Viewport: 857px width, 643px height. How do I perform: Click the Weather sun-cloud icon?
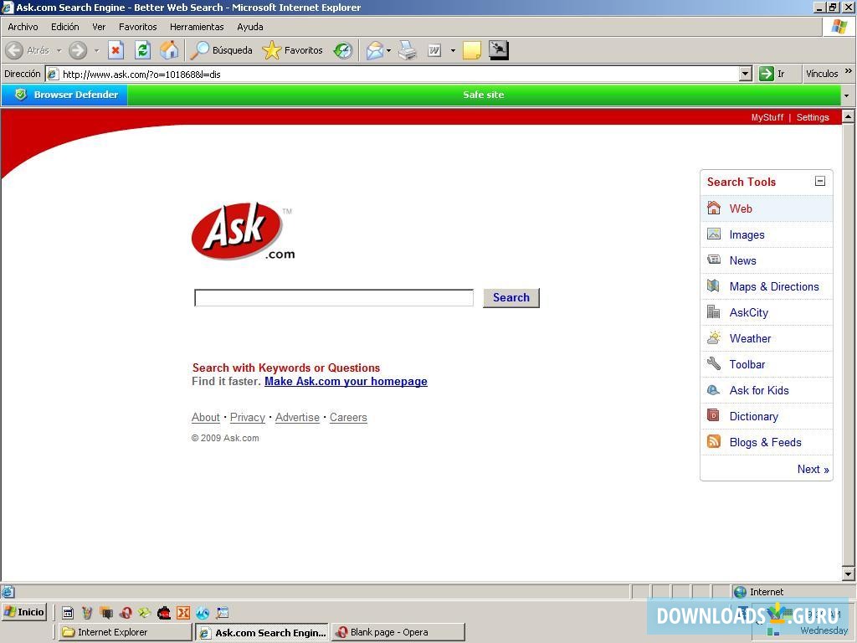(714, 338)
